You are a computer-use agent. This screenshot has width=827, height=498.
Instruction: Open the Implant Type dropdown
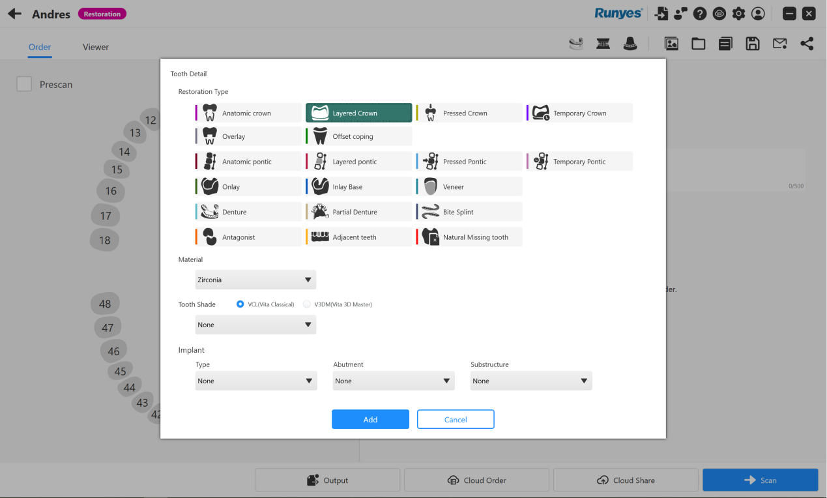coord(256,381)
